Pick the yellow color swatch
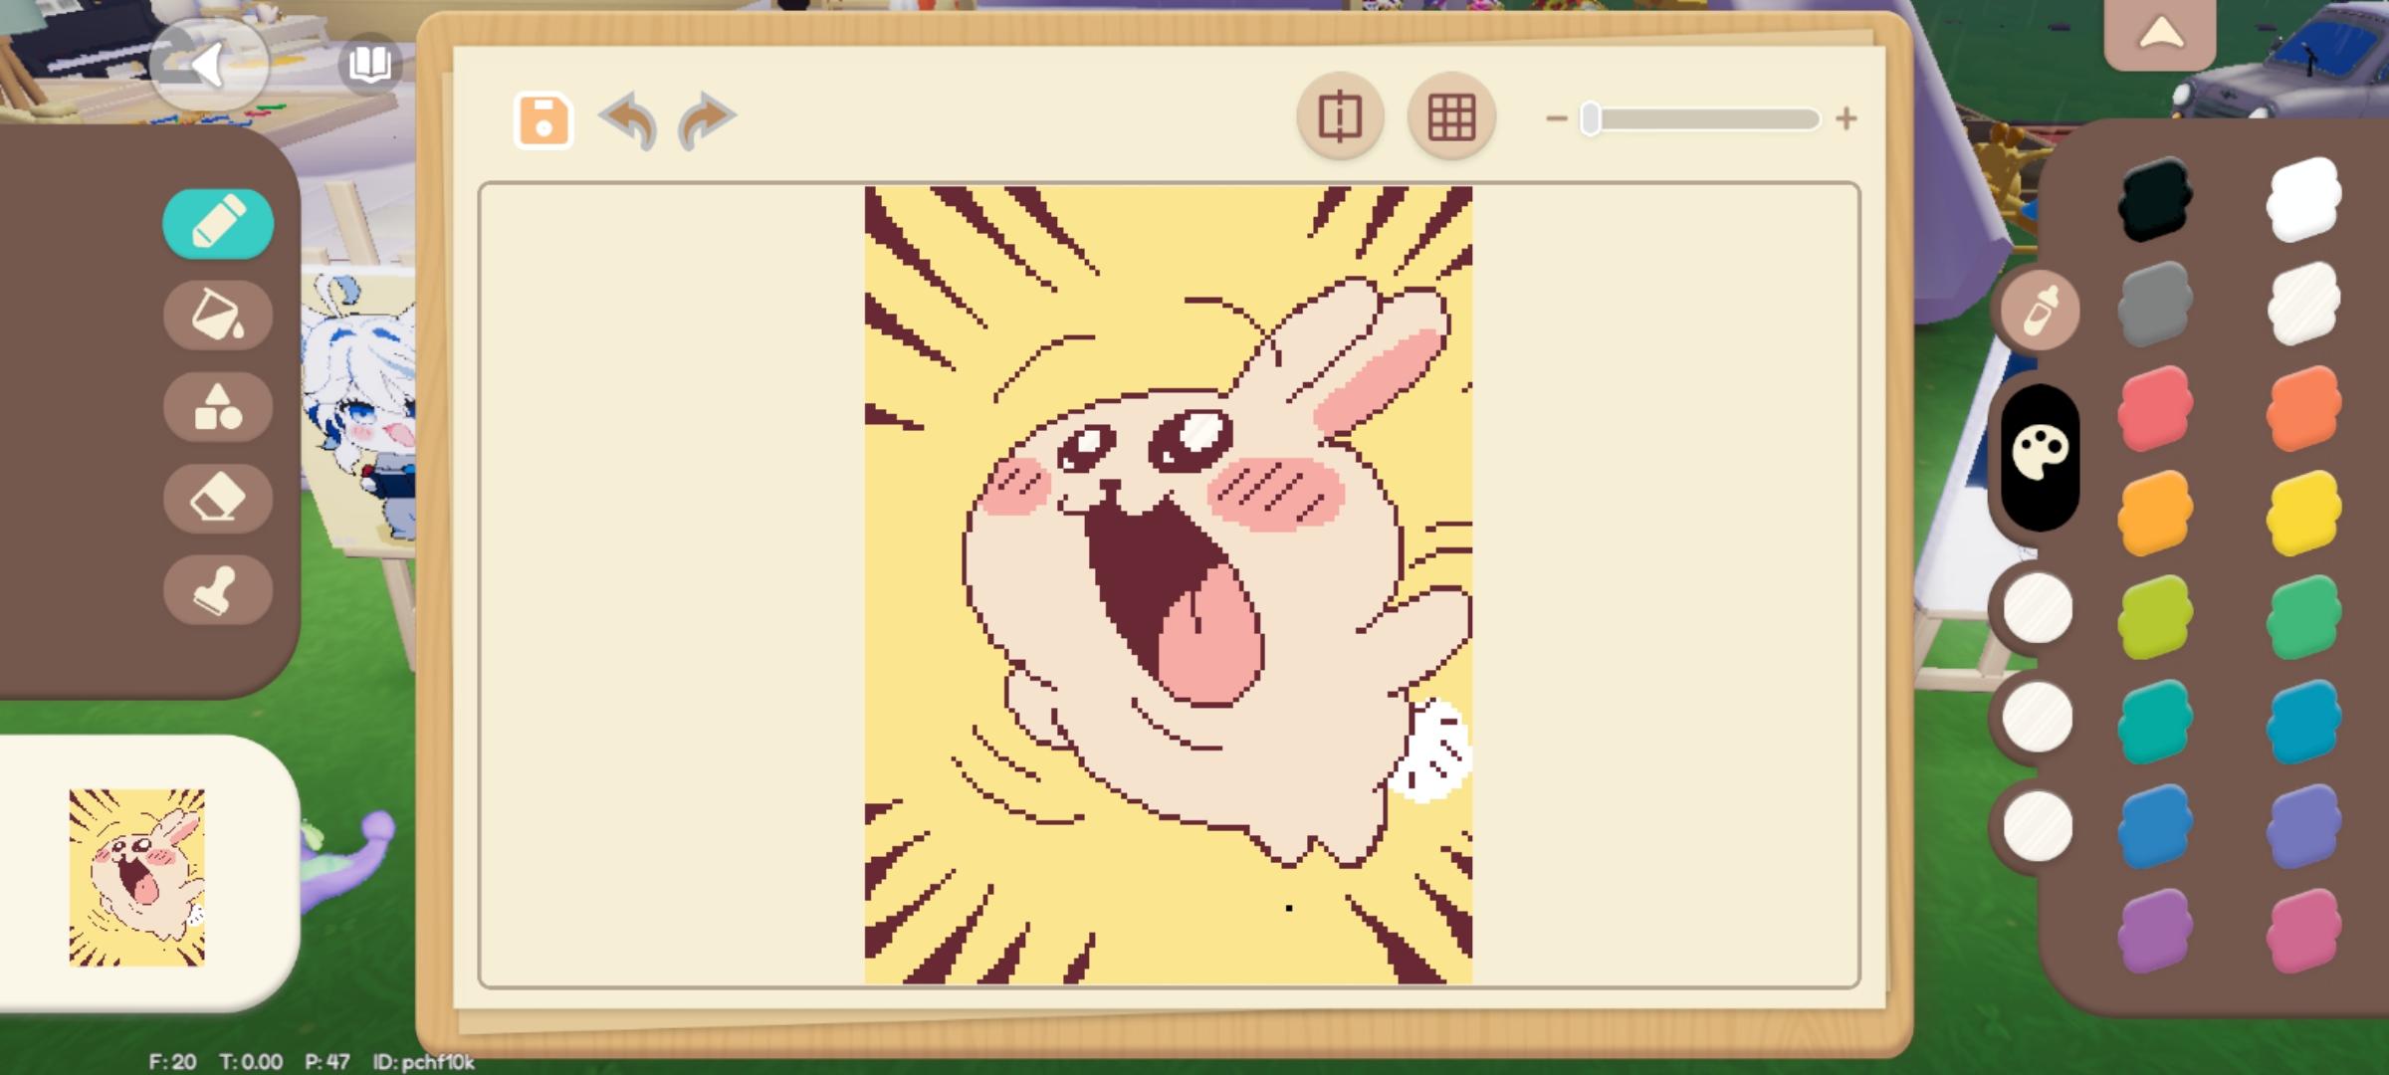Image resolution: width=2389 pixels, height=1075 pixels. click(2302, 513)
